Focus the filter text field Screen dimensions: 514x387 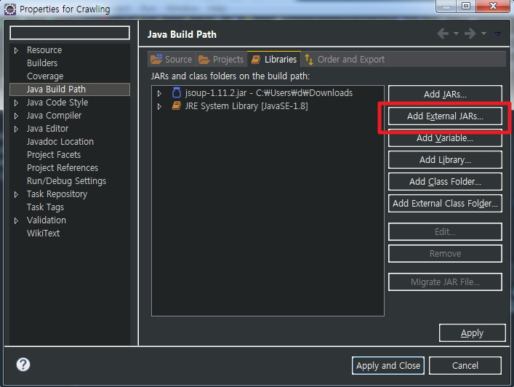click(70, 33)
